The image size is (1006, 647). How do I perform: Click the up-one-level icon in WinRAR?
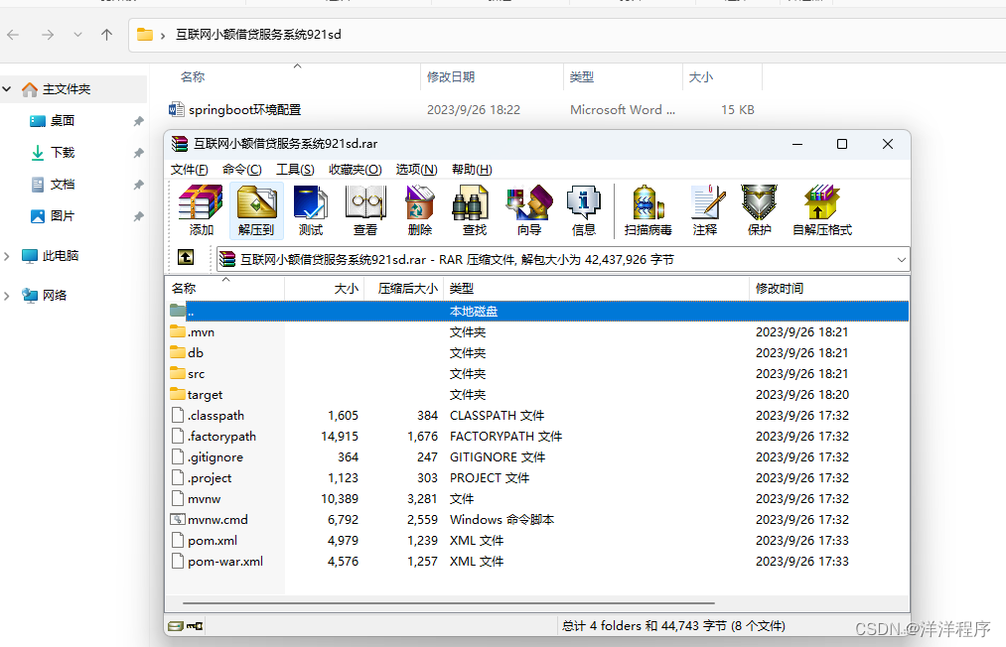click(x=186, y=258)
